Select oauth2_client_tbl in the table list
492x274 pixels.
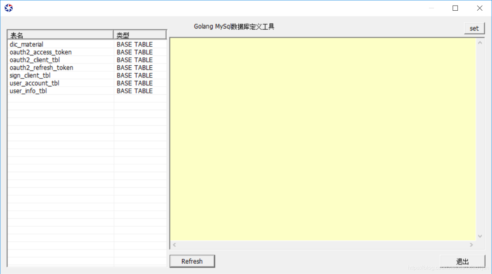point(87,60)
